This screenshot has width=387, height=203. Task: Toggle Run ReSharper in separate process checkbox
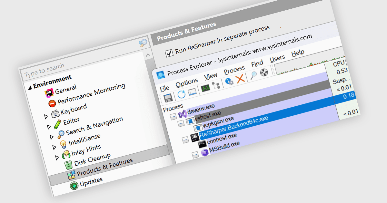coord(169,53)
